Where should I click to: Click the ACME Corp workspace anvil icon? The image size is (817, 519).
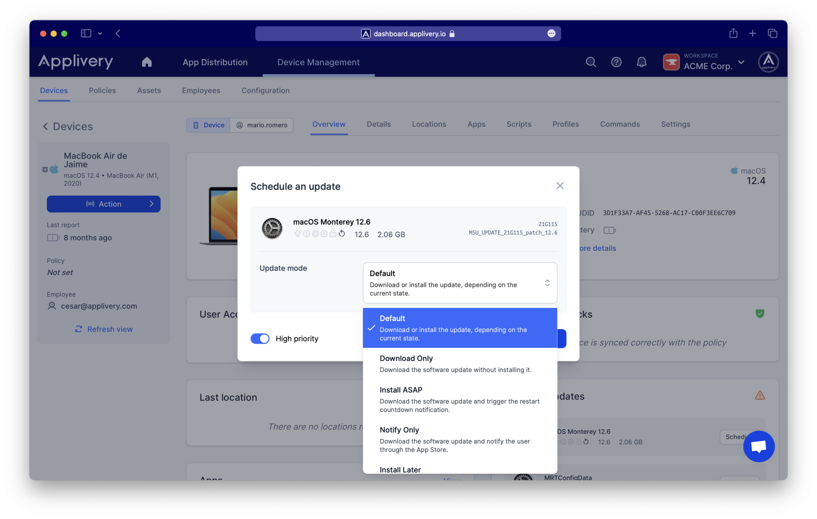point(671,62)
